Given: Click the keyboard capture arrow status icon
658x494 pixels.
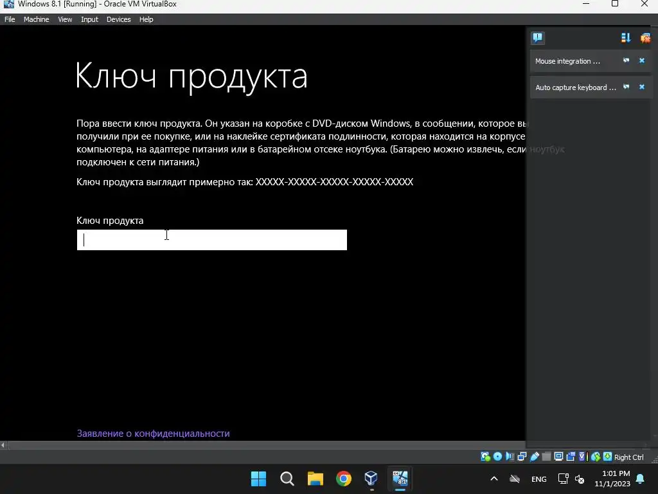Looking at the screenshot, I should [x=608, y=457].
